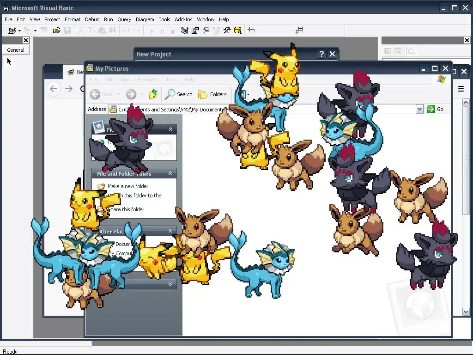
Task: Click the address path field in My Pictures
Action: 262,109
